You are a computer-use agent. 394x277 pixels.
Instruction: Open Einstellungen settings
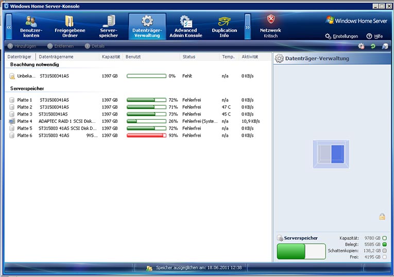(x=342, y=36)
